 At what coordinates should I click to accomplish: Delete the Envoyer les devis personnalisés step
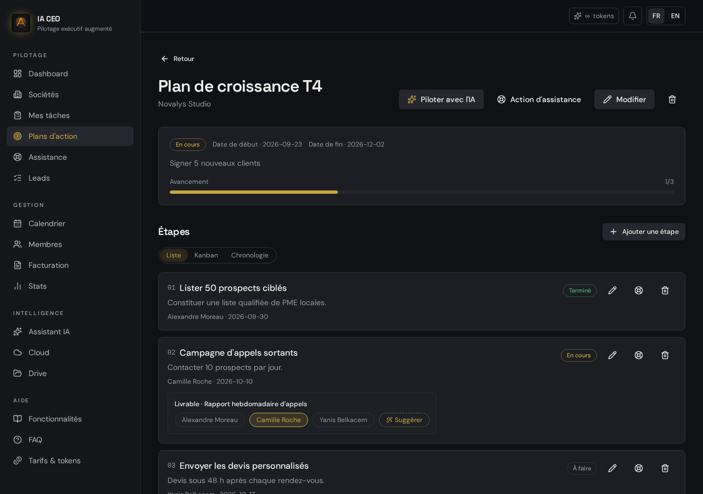(665, 468)
